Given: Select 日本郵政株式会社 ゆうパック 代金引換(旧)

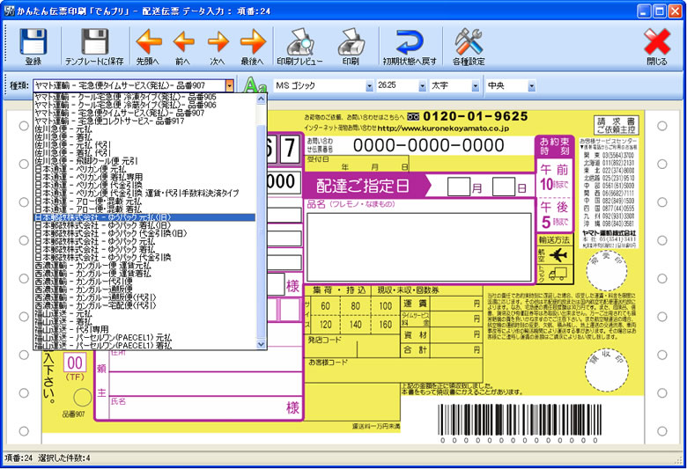Looking at the screenshot, I should pyautogui.click(x=144, y=233).
